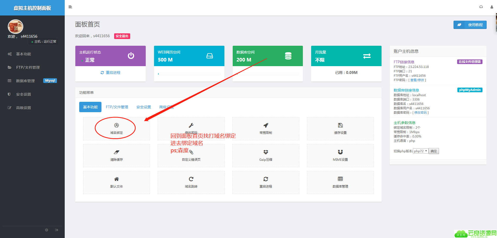Click 数据库地址：localhost text
Screen dimensions: 497x238
click(x=410, y=95)
